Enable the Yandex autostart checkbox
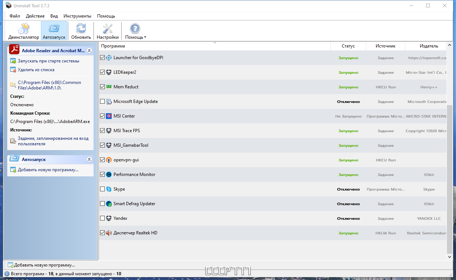Screen dimensions: 456x280 103,218
